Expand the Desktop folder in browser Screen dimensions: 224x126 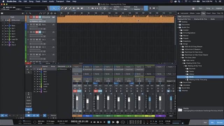pyautogui.click(x=178, y=22)
